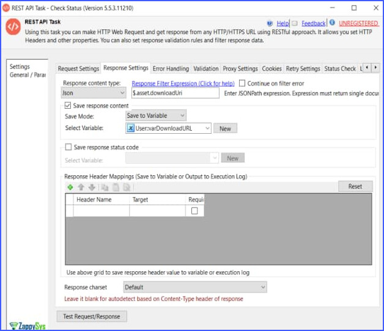Screen dimensions: 384x331
Task: Click the window title bar app icon
Action: click(x=6, y=8)
